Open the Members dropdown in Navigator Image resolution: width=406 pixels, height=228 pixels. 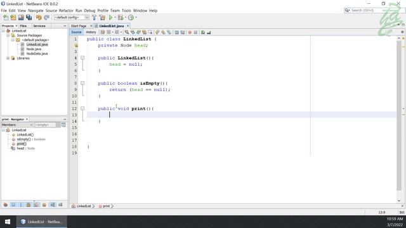coord(17,125)
